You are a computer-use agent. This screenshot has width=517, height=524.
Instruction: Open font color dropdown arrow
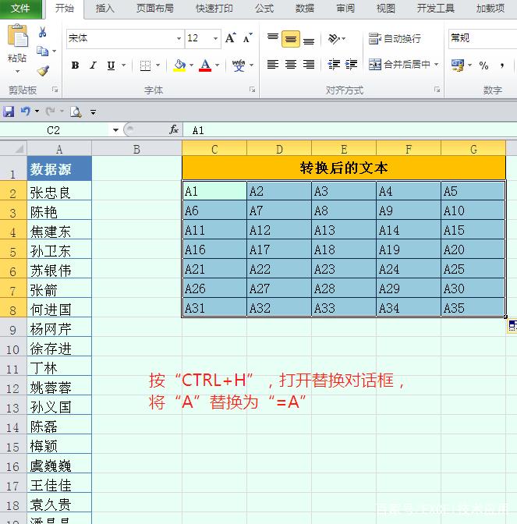coord(218,65)
